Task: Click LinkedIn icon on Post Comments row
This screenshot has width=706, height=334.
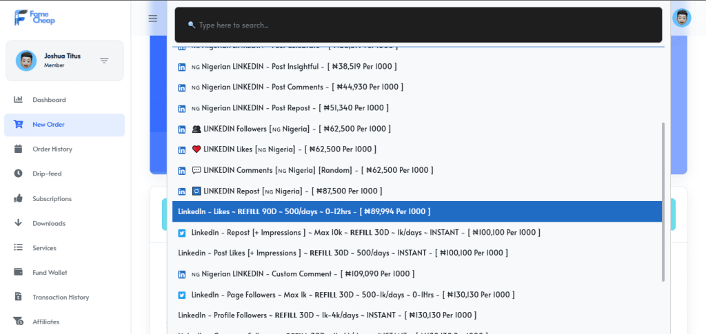Action: (x=182, y=87)
